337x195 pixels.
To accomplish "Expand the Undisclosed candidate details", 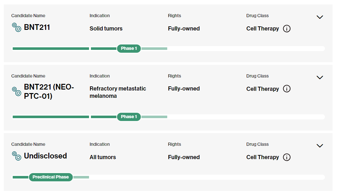I will click(320, 145).
